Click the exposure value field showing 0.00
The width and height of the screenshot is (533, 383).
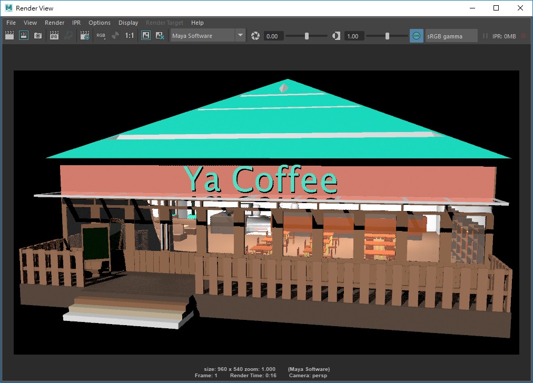(x=273, y=36)
